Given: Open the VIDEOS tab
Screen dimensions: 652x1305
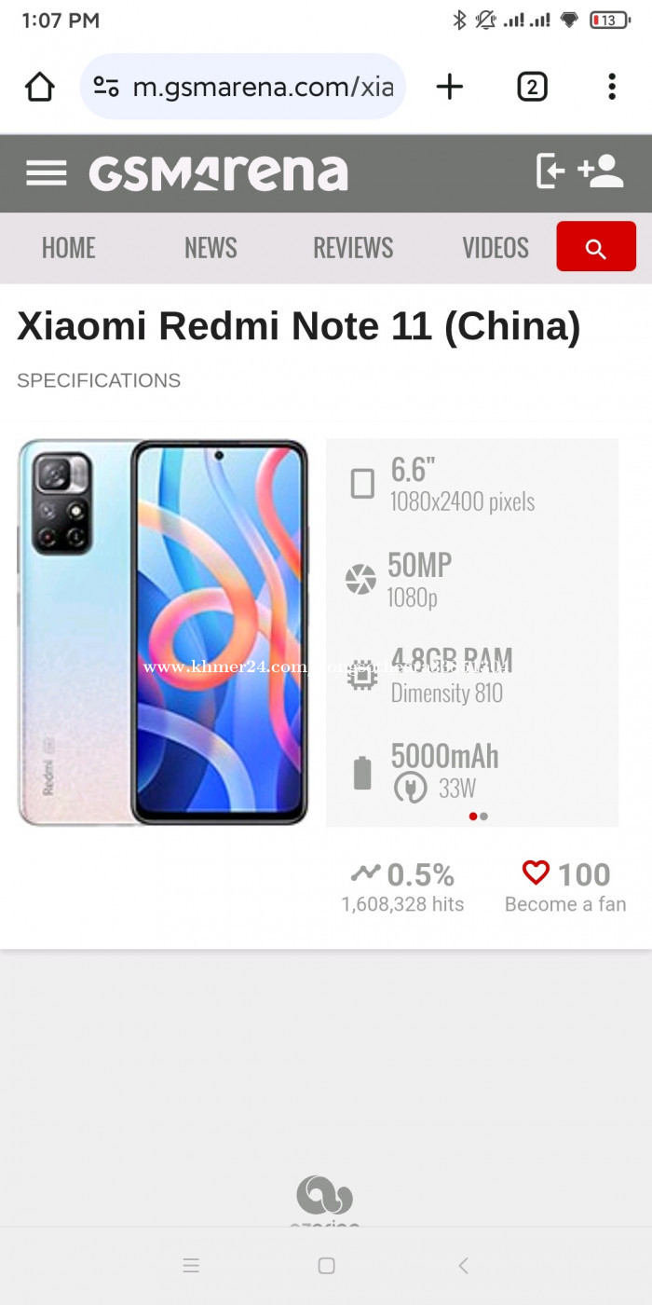Looking at the screenshot, I should [x=496, y=248].
